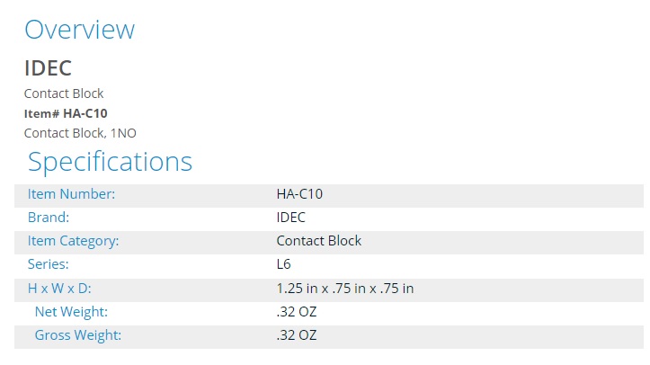Select the IDEC value in Brand row

click(291, 218)
